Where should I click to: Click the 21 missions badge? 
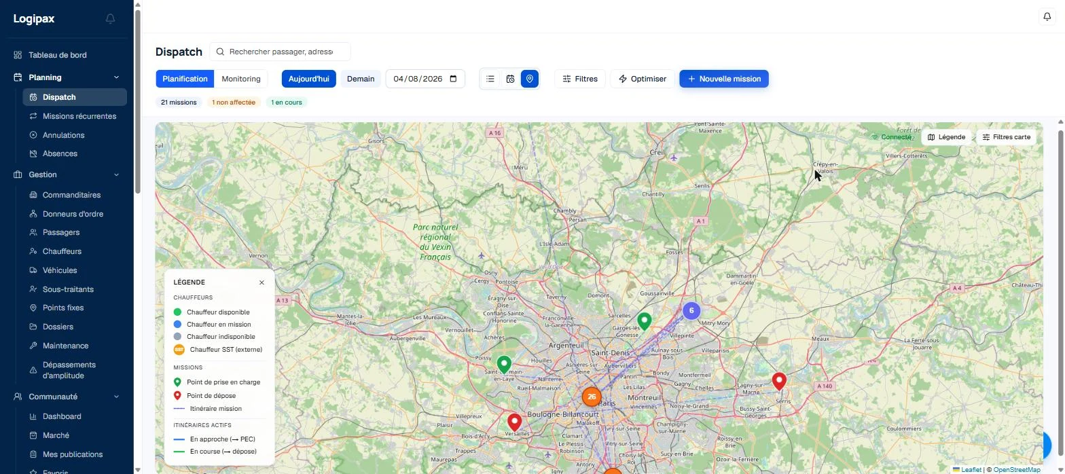(179, 103)
